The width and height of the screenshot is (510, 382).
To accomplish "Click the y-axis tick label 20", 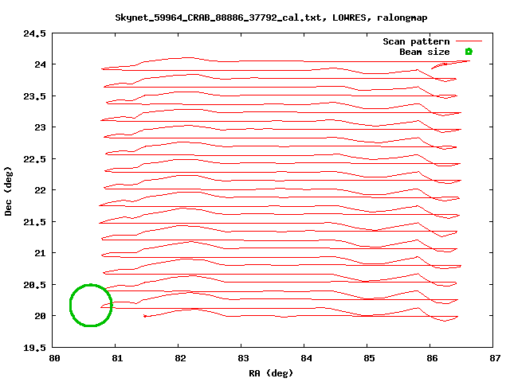I will [41, 316].
